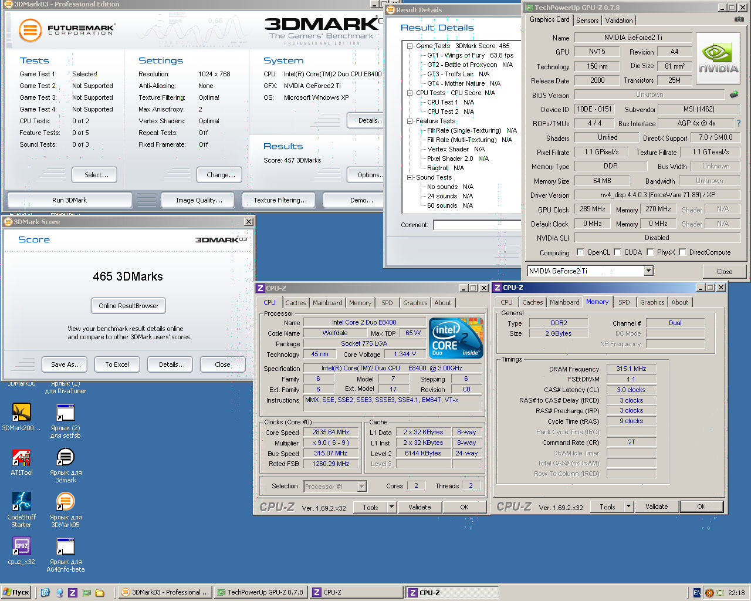Viewport: 751px width, 601px height.
Task: Collapse the CPU Tests tree node
Action: tap(410, 93)
